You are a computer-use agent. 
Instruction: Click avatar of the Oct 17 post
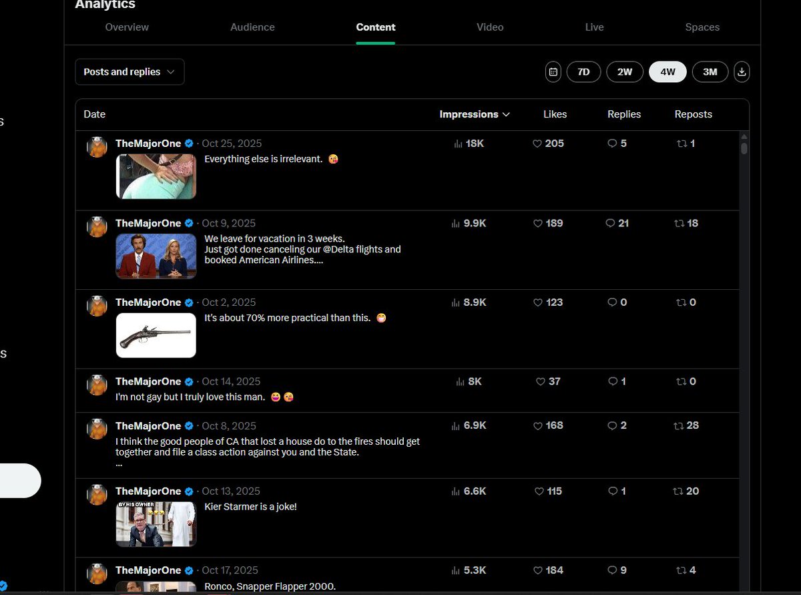tap(97, 574)
